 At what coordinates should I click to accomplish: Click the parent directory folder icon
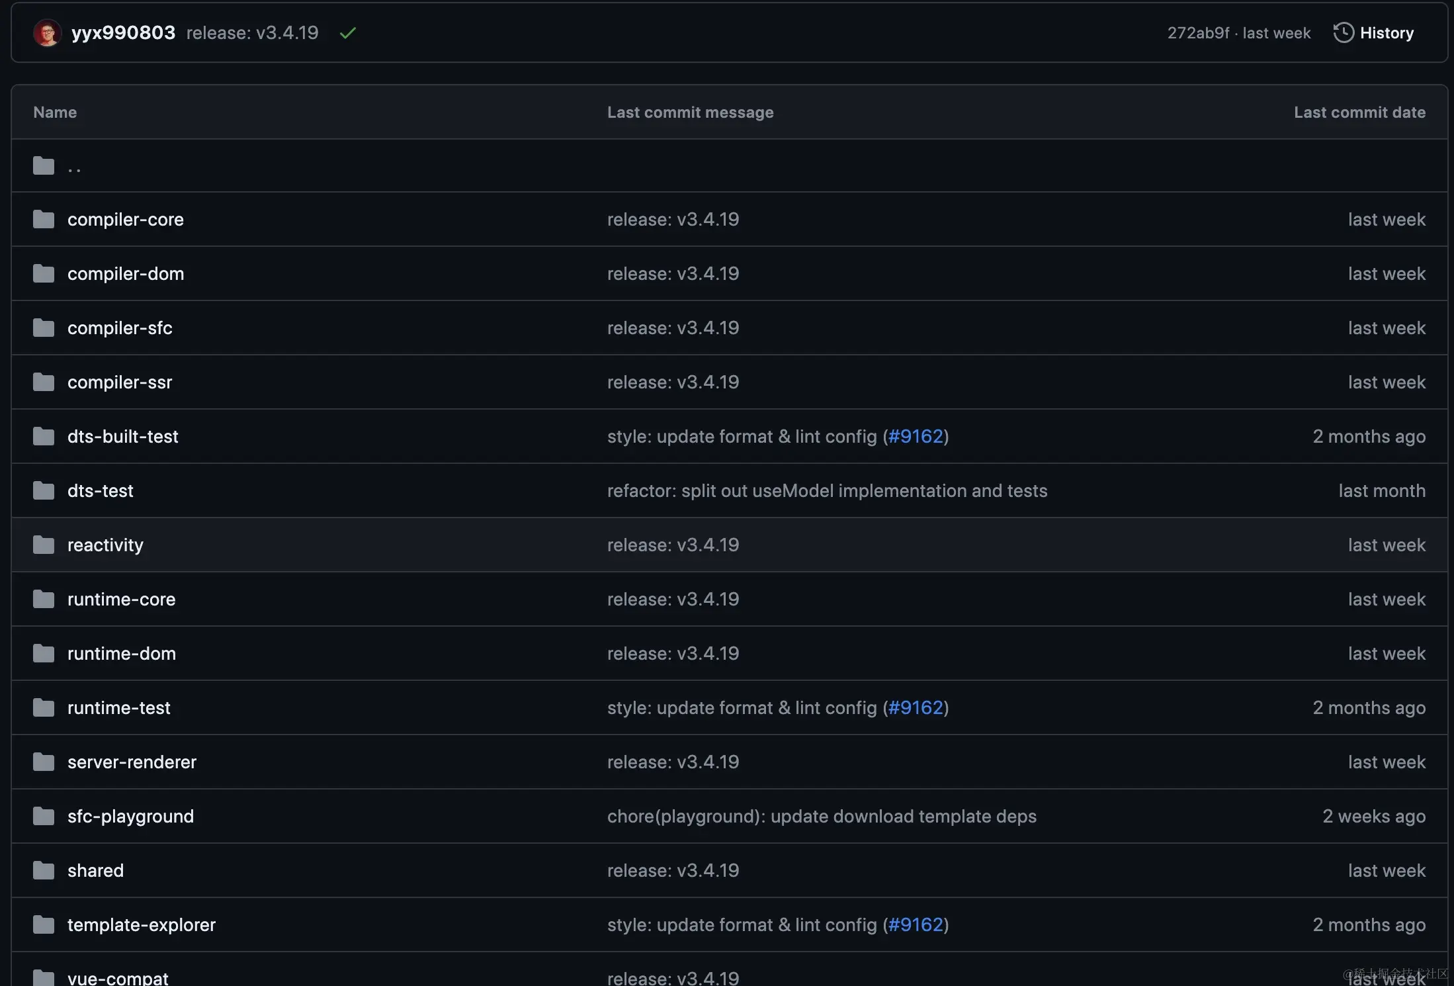pyautogui.click(x=44, y=165)
